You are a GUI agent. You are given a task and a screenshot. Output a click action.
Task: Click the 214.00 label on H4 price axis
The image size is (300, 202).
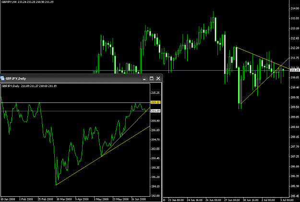295,9
